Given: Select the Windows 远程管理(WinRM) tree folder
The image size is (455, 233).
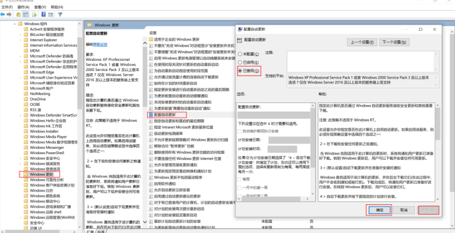Looking at the screenshot, I should (52, 217).
